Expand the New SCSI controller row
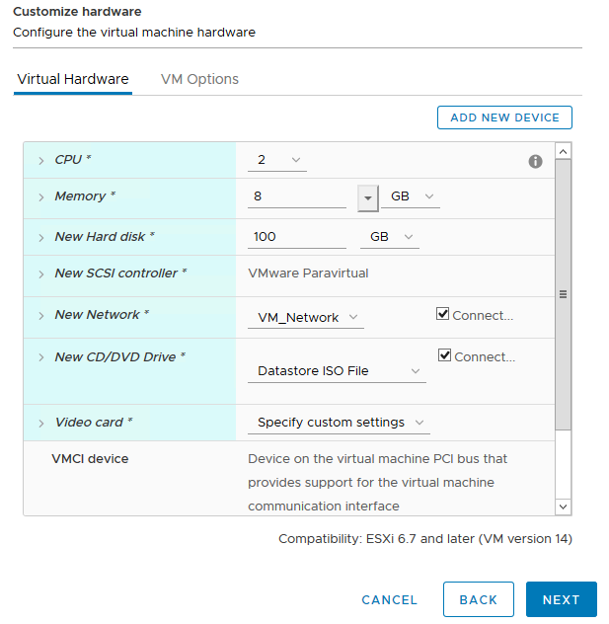The width and height of the screenshot is (609, 624). (41, 273)
